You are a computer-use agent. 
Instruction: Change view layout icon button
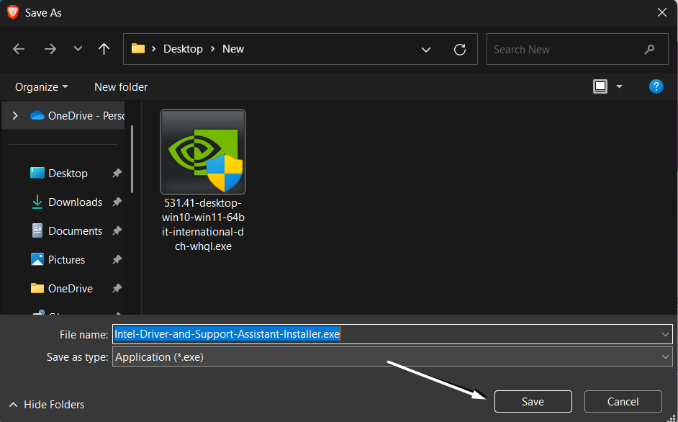point(600,86)
